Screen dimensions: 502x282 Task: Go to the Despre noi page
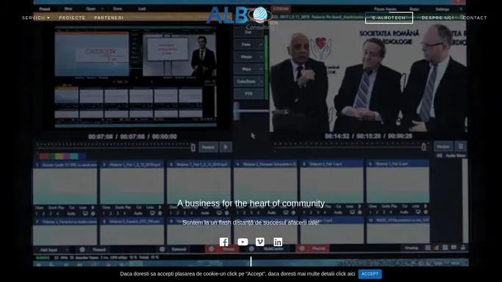pyautogui.click(x=437, y=18)
